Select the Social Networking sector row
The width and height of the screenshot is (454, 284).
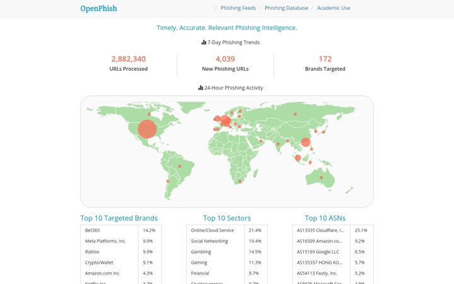click(227, 241)
